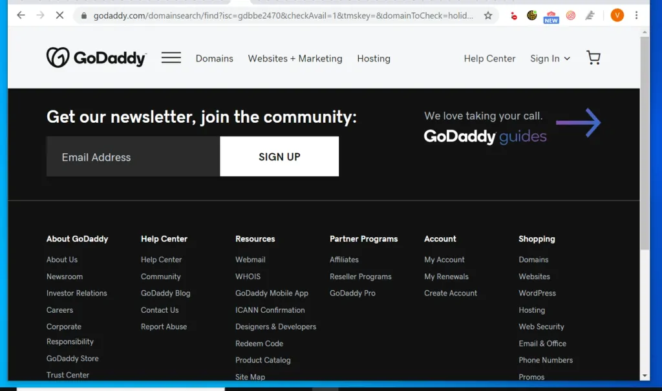Open Phone Numbers link
The height and width of the screenshot is (391, 662).
[546, 360]
